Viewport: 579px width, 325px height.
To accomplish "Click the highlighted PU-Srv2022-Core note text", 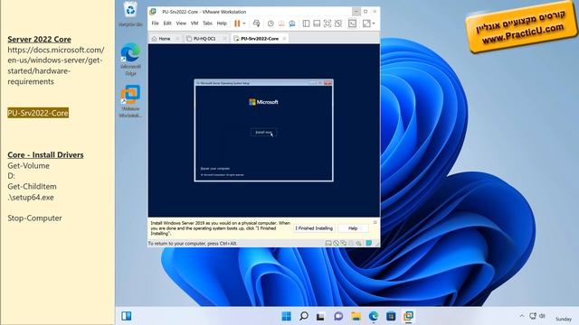I will pyautogui.click(x=38, y=113).
